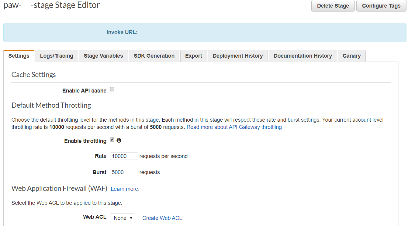The width and height of the screenshot is (408, 226).
Task: Open the Stage Variables tab
Action: pos(103,56)
